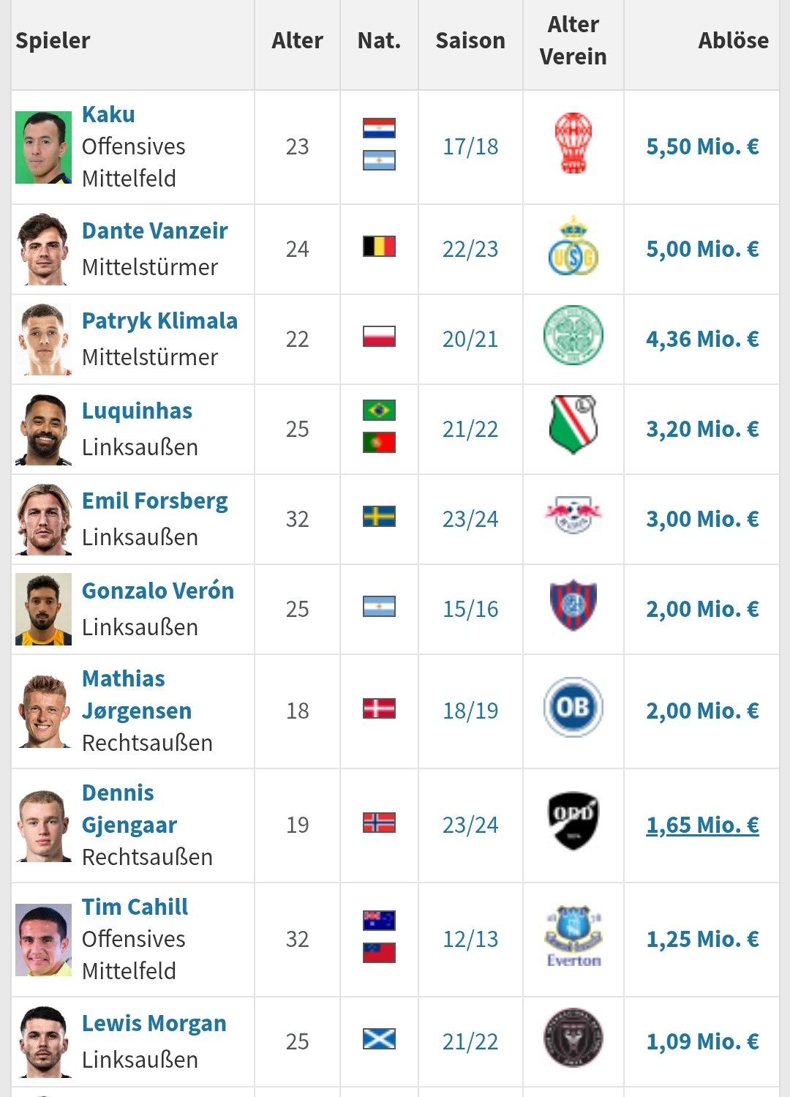Click the Union Saint-Gilloise crest icon
The width and height of the screenshot is (790, 1097).
(573, 246)
